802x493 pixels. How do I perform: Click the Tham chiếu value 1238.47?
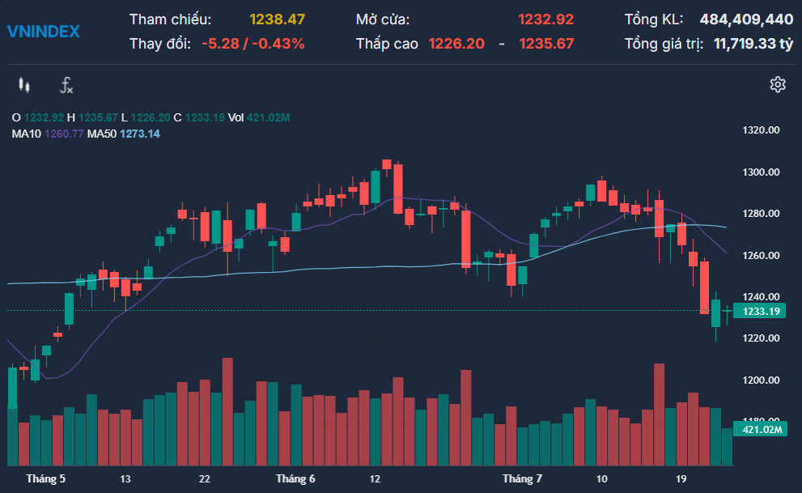pyautogui.click(x=276, y=19)
